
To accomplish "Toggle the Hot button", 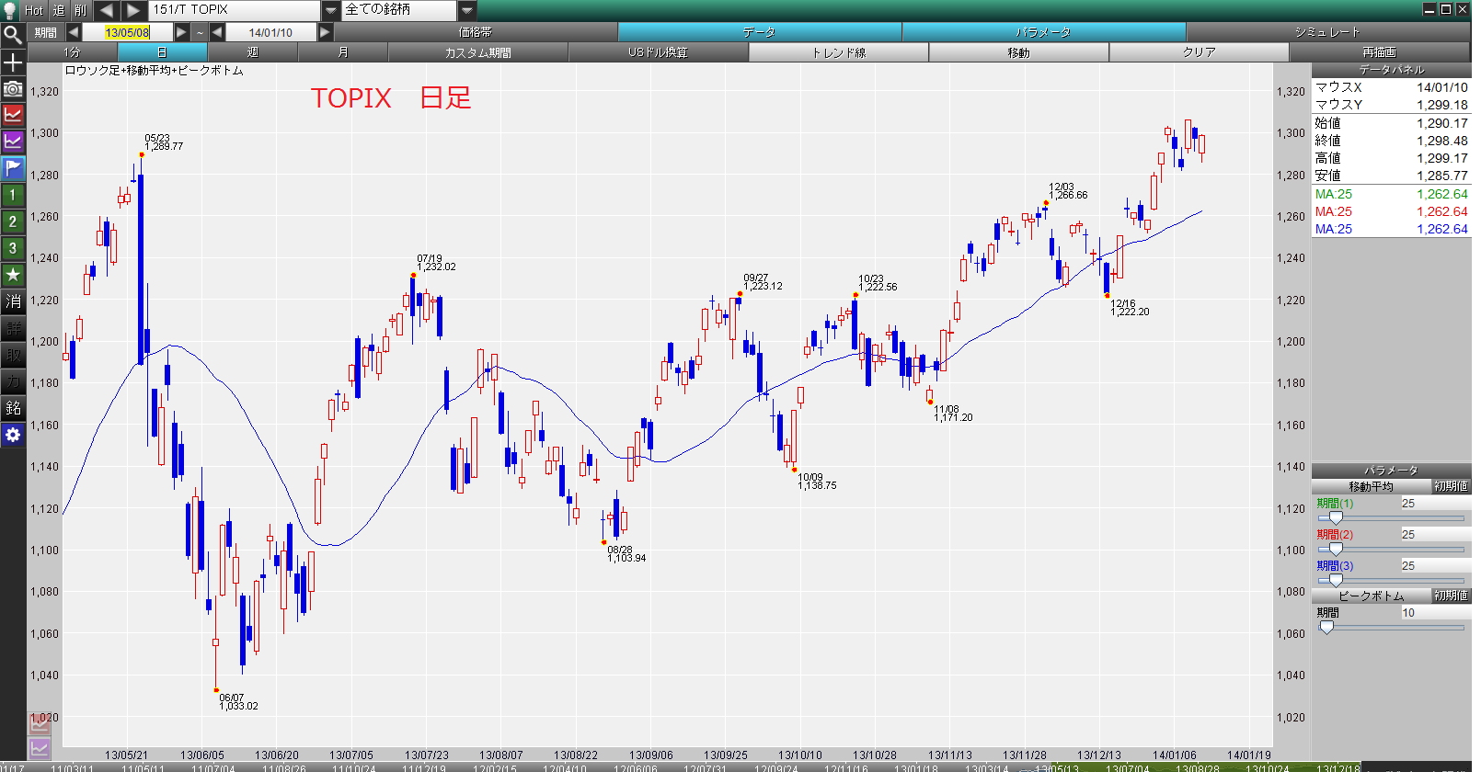I will point(34,10).
